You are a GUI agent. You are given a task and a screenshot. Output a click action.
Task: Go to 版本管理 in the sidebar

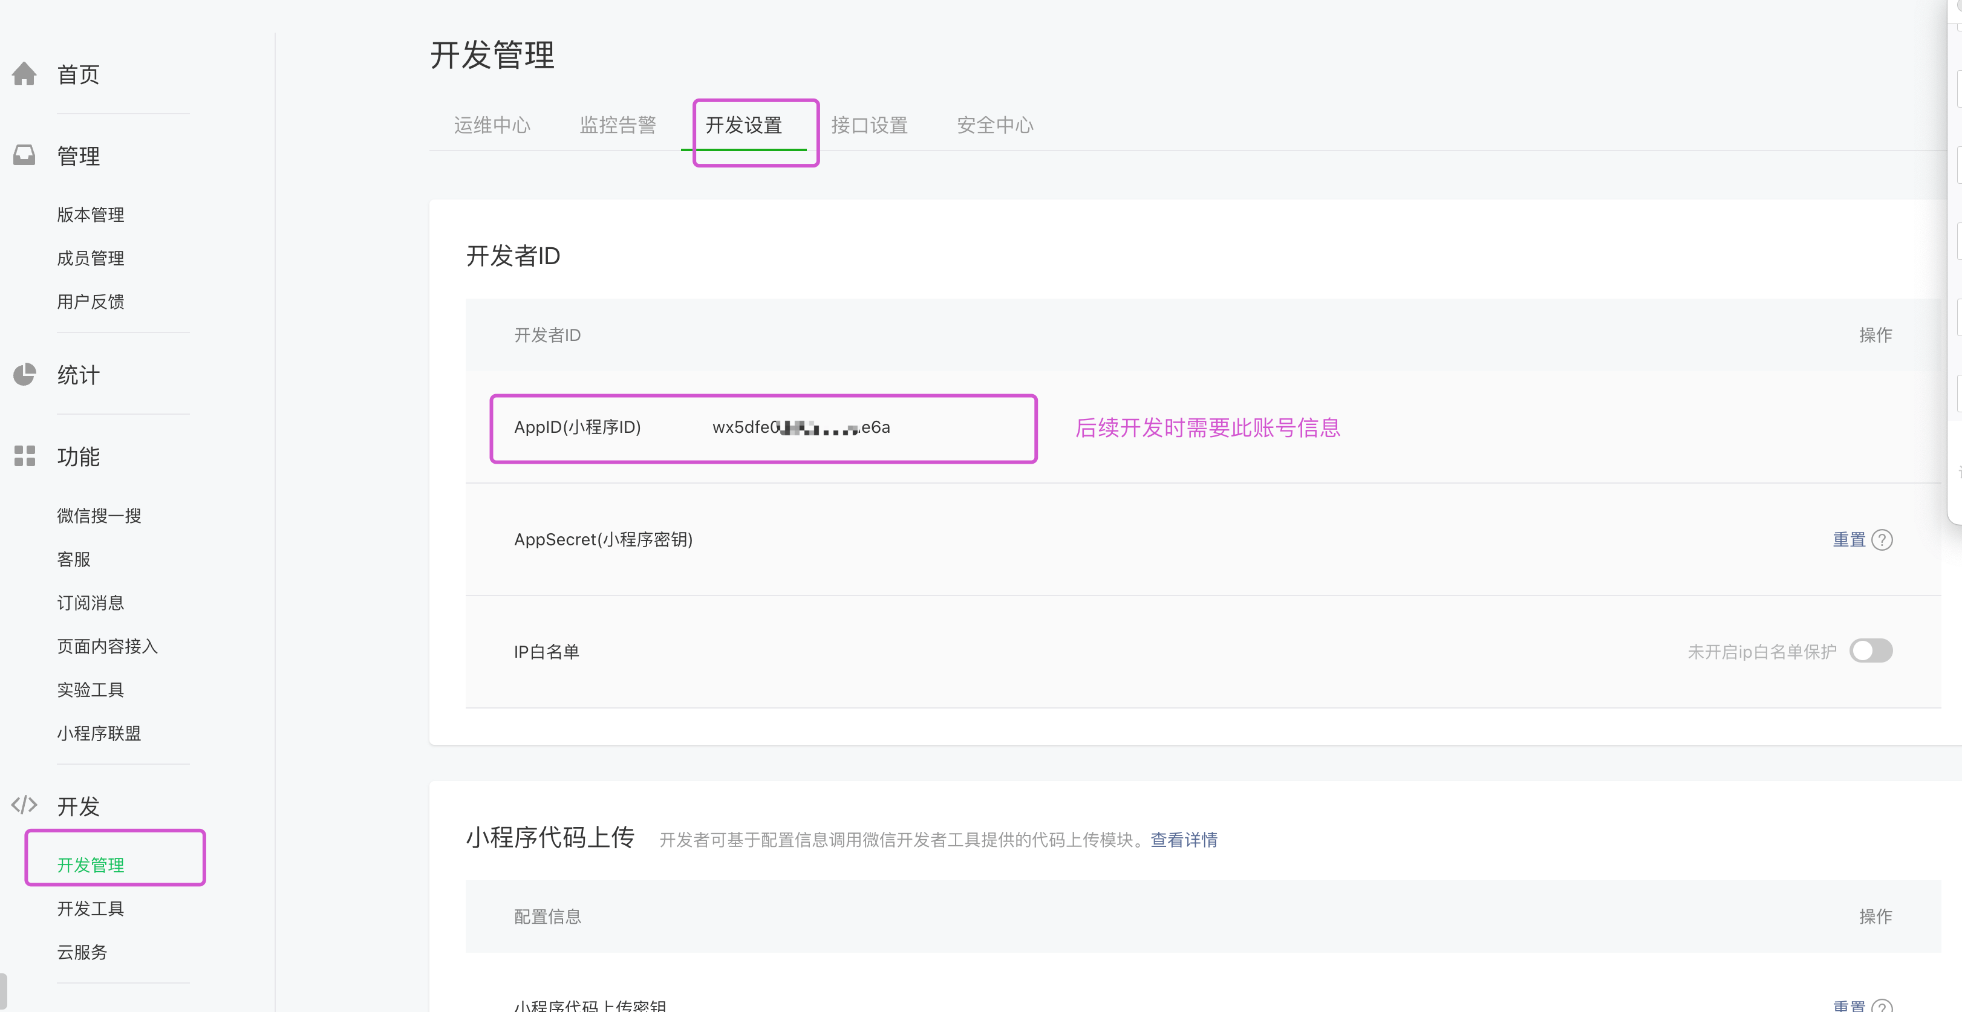(x=91, y=215)
